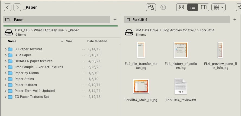Image resolution: width=241 pixels, height=116 pixels.
Task: Select the _Paper tab
Action: tap(56, 19)
